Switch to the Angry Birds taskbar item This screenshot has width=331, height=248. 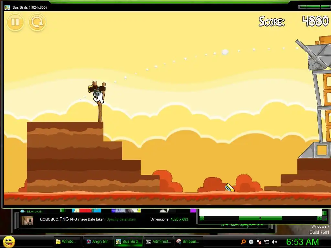(x=99, y=242)
